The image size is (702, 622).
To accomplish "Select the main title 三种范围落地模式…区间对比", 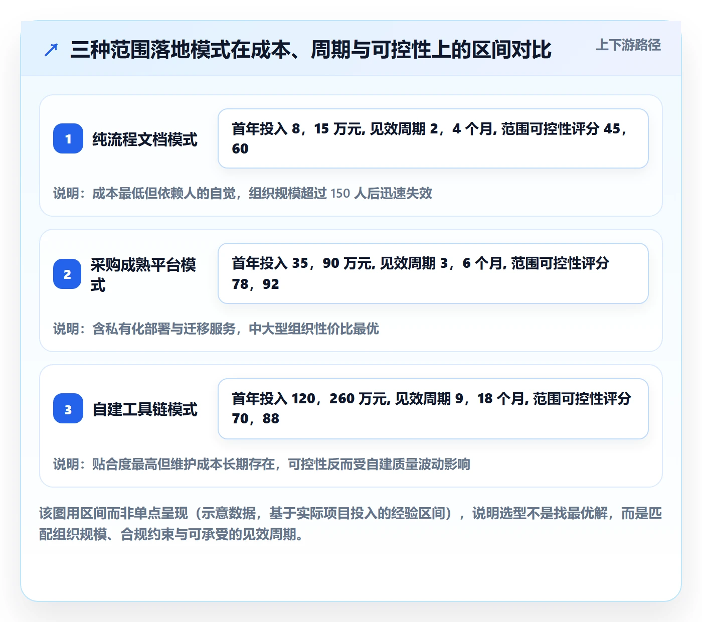I will [x=311, y=50].
